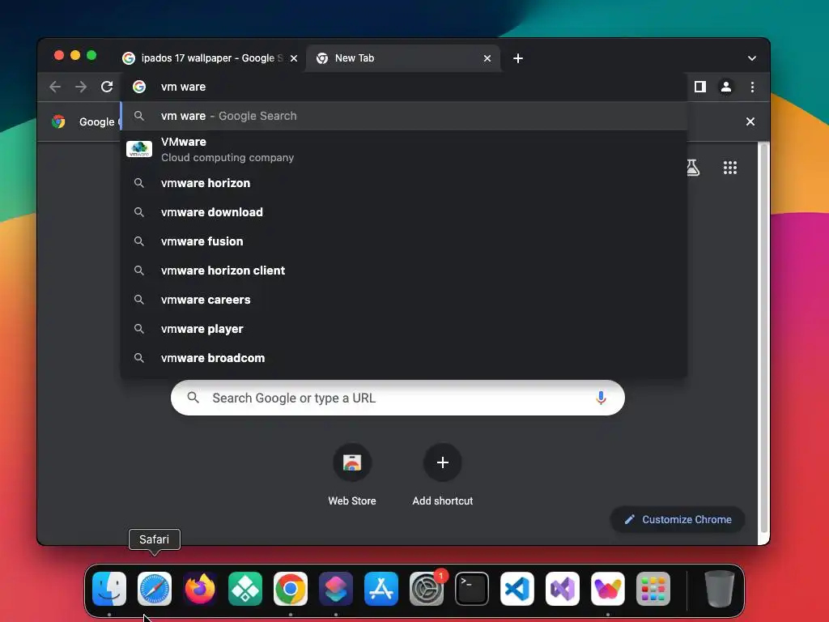Open the Trash in the dock
The image size is (829, 622).
click(x=720, y=589)
